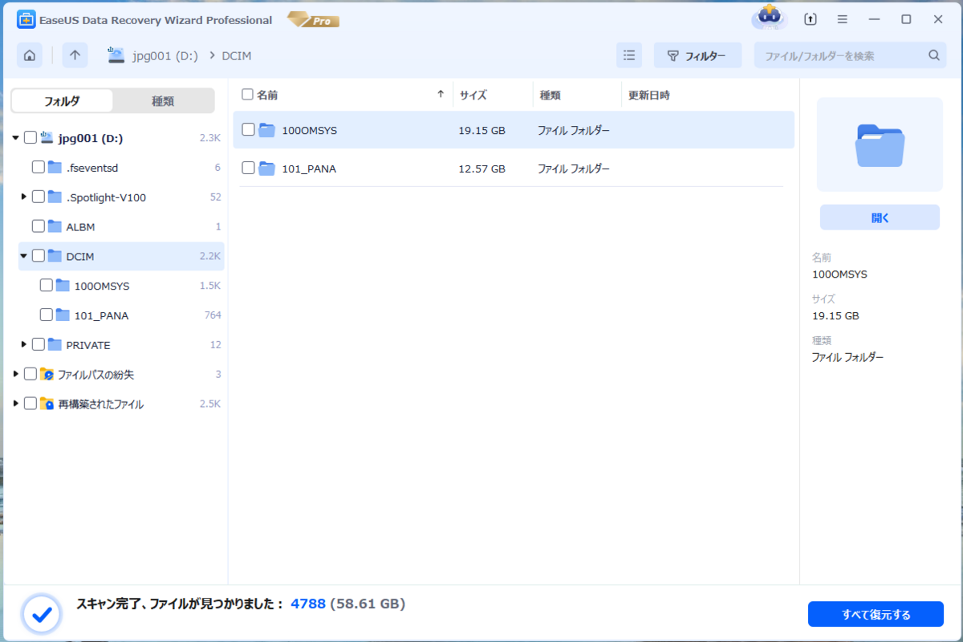Click the ファイルパスの紛失 folder icon

[47, 375]
